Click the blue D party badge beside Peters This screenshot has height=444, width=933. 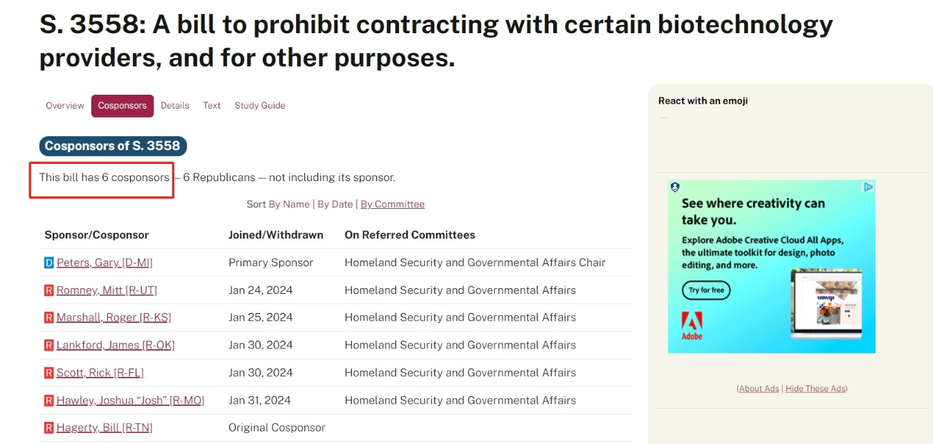pyautogui.click(x=48, y=263)
